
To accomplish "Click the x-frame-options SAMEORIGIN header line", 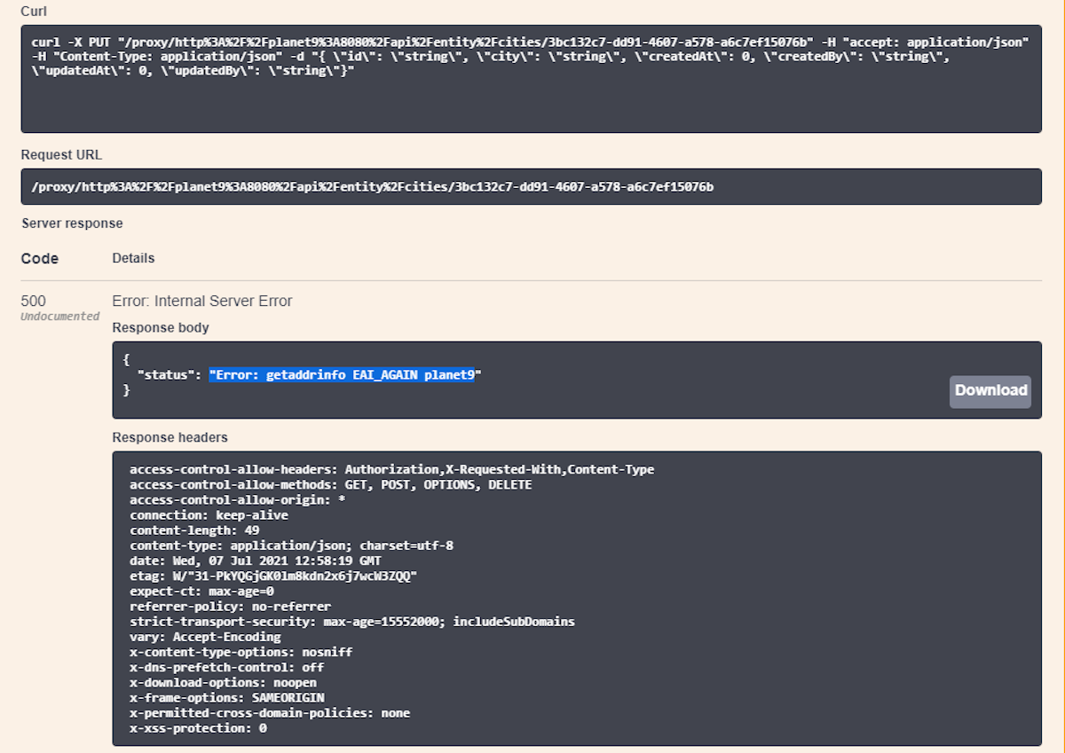I will 226,698.
